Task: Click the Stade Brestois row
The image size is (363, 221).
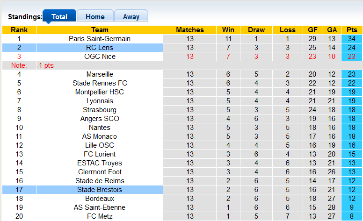Action: [x=100, y=190]
